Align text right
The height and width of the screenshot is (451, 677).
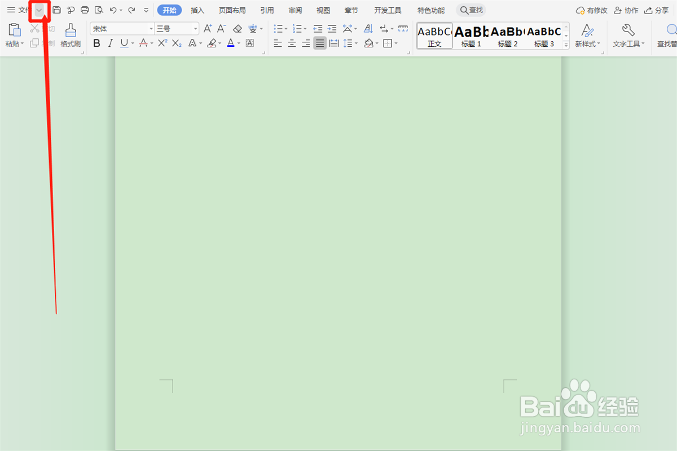(306, 43)
